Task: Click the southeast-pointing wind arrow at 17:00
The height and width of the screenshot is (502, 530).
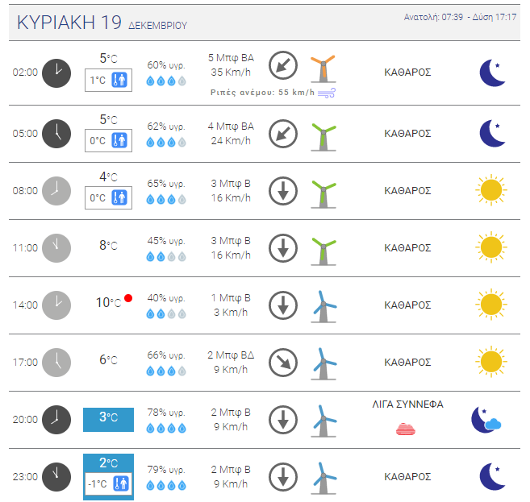Action: pyautogui.click(x=283, y=363)
